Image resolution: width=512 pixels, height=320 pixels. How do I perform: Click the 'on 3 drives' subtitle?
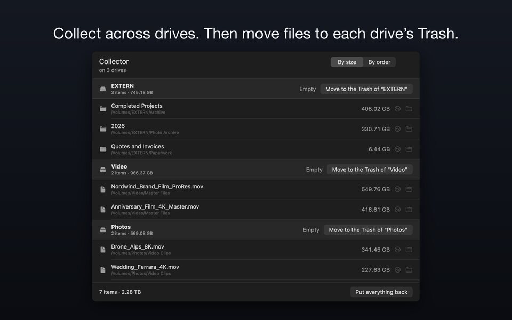tap(113, 70)
